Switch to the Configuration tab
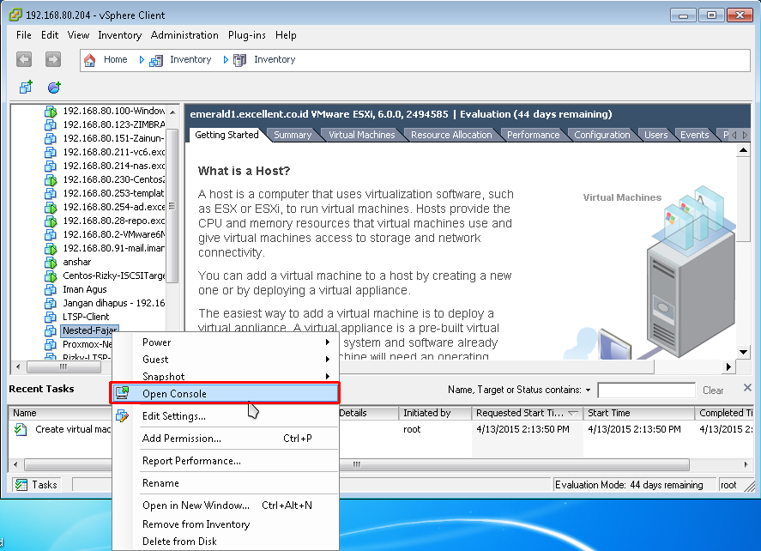761x551 pixels. pos(601,135)
